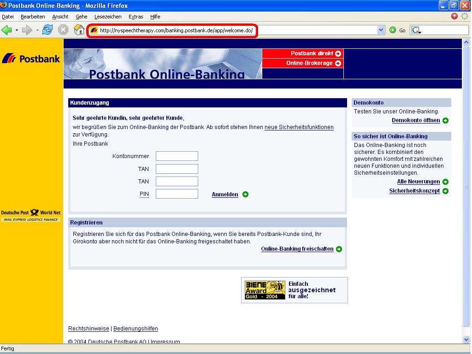
Task: Click the Anmelden login link
Action: point(225,195)
